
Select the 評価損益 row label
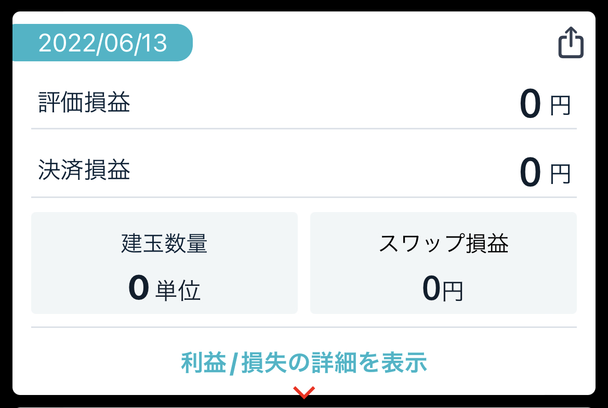coord(84,102)
